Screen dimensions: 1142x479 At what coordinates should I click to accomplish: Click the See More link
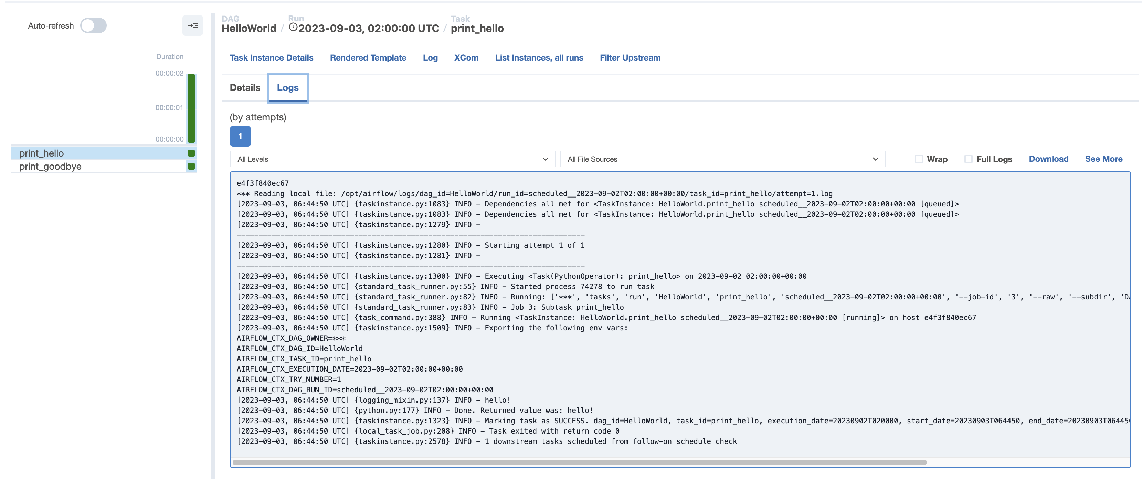point(1103,159)
